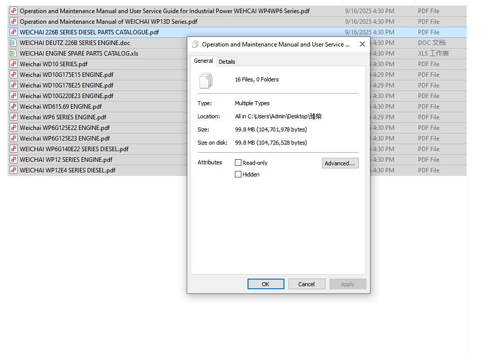Click PDF icon of WP4WP6 Series manual
Viewport: 493px width, 357px height.
(13, 11)
